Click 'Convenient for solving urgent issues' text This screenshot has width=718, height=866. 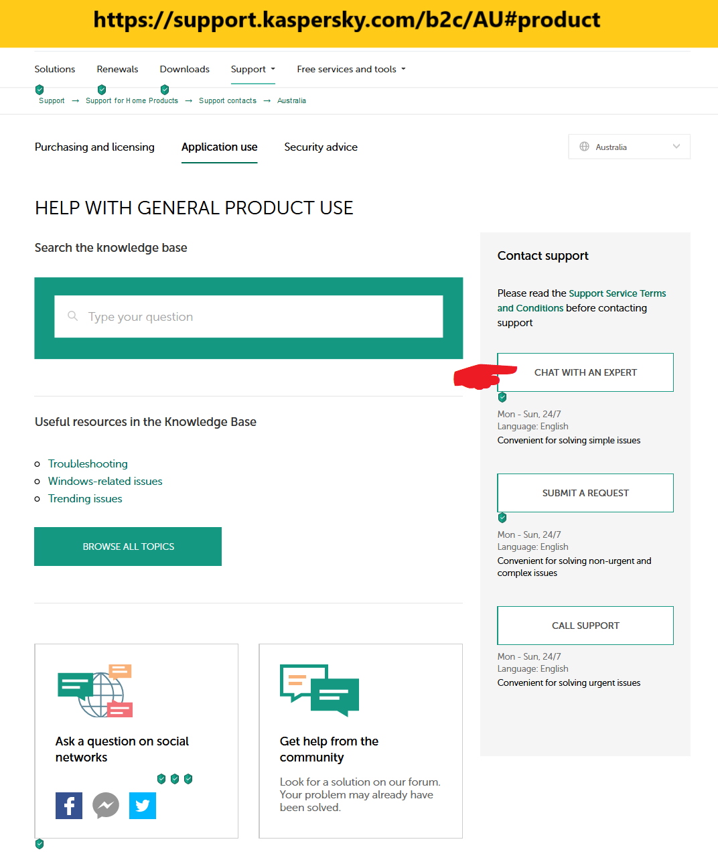pyautogui.click(x=569, y=682)
